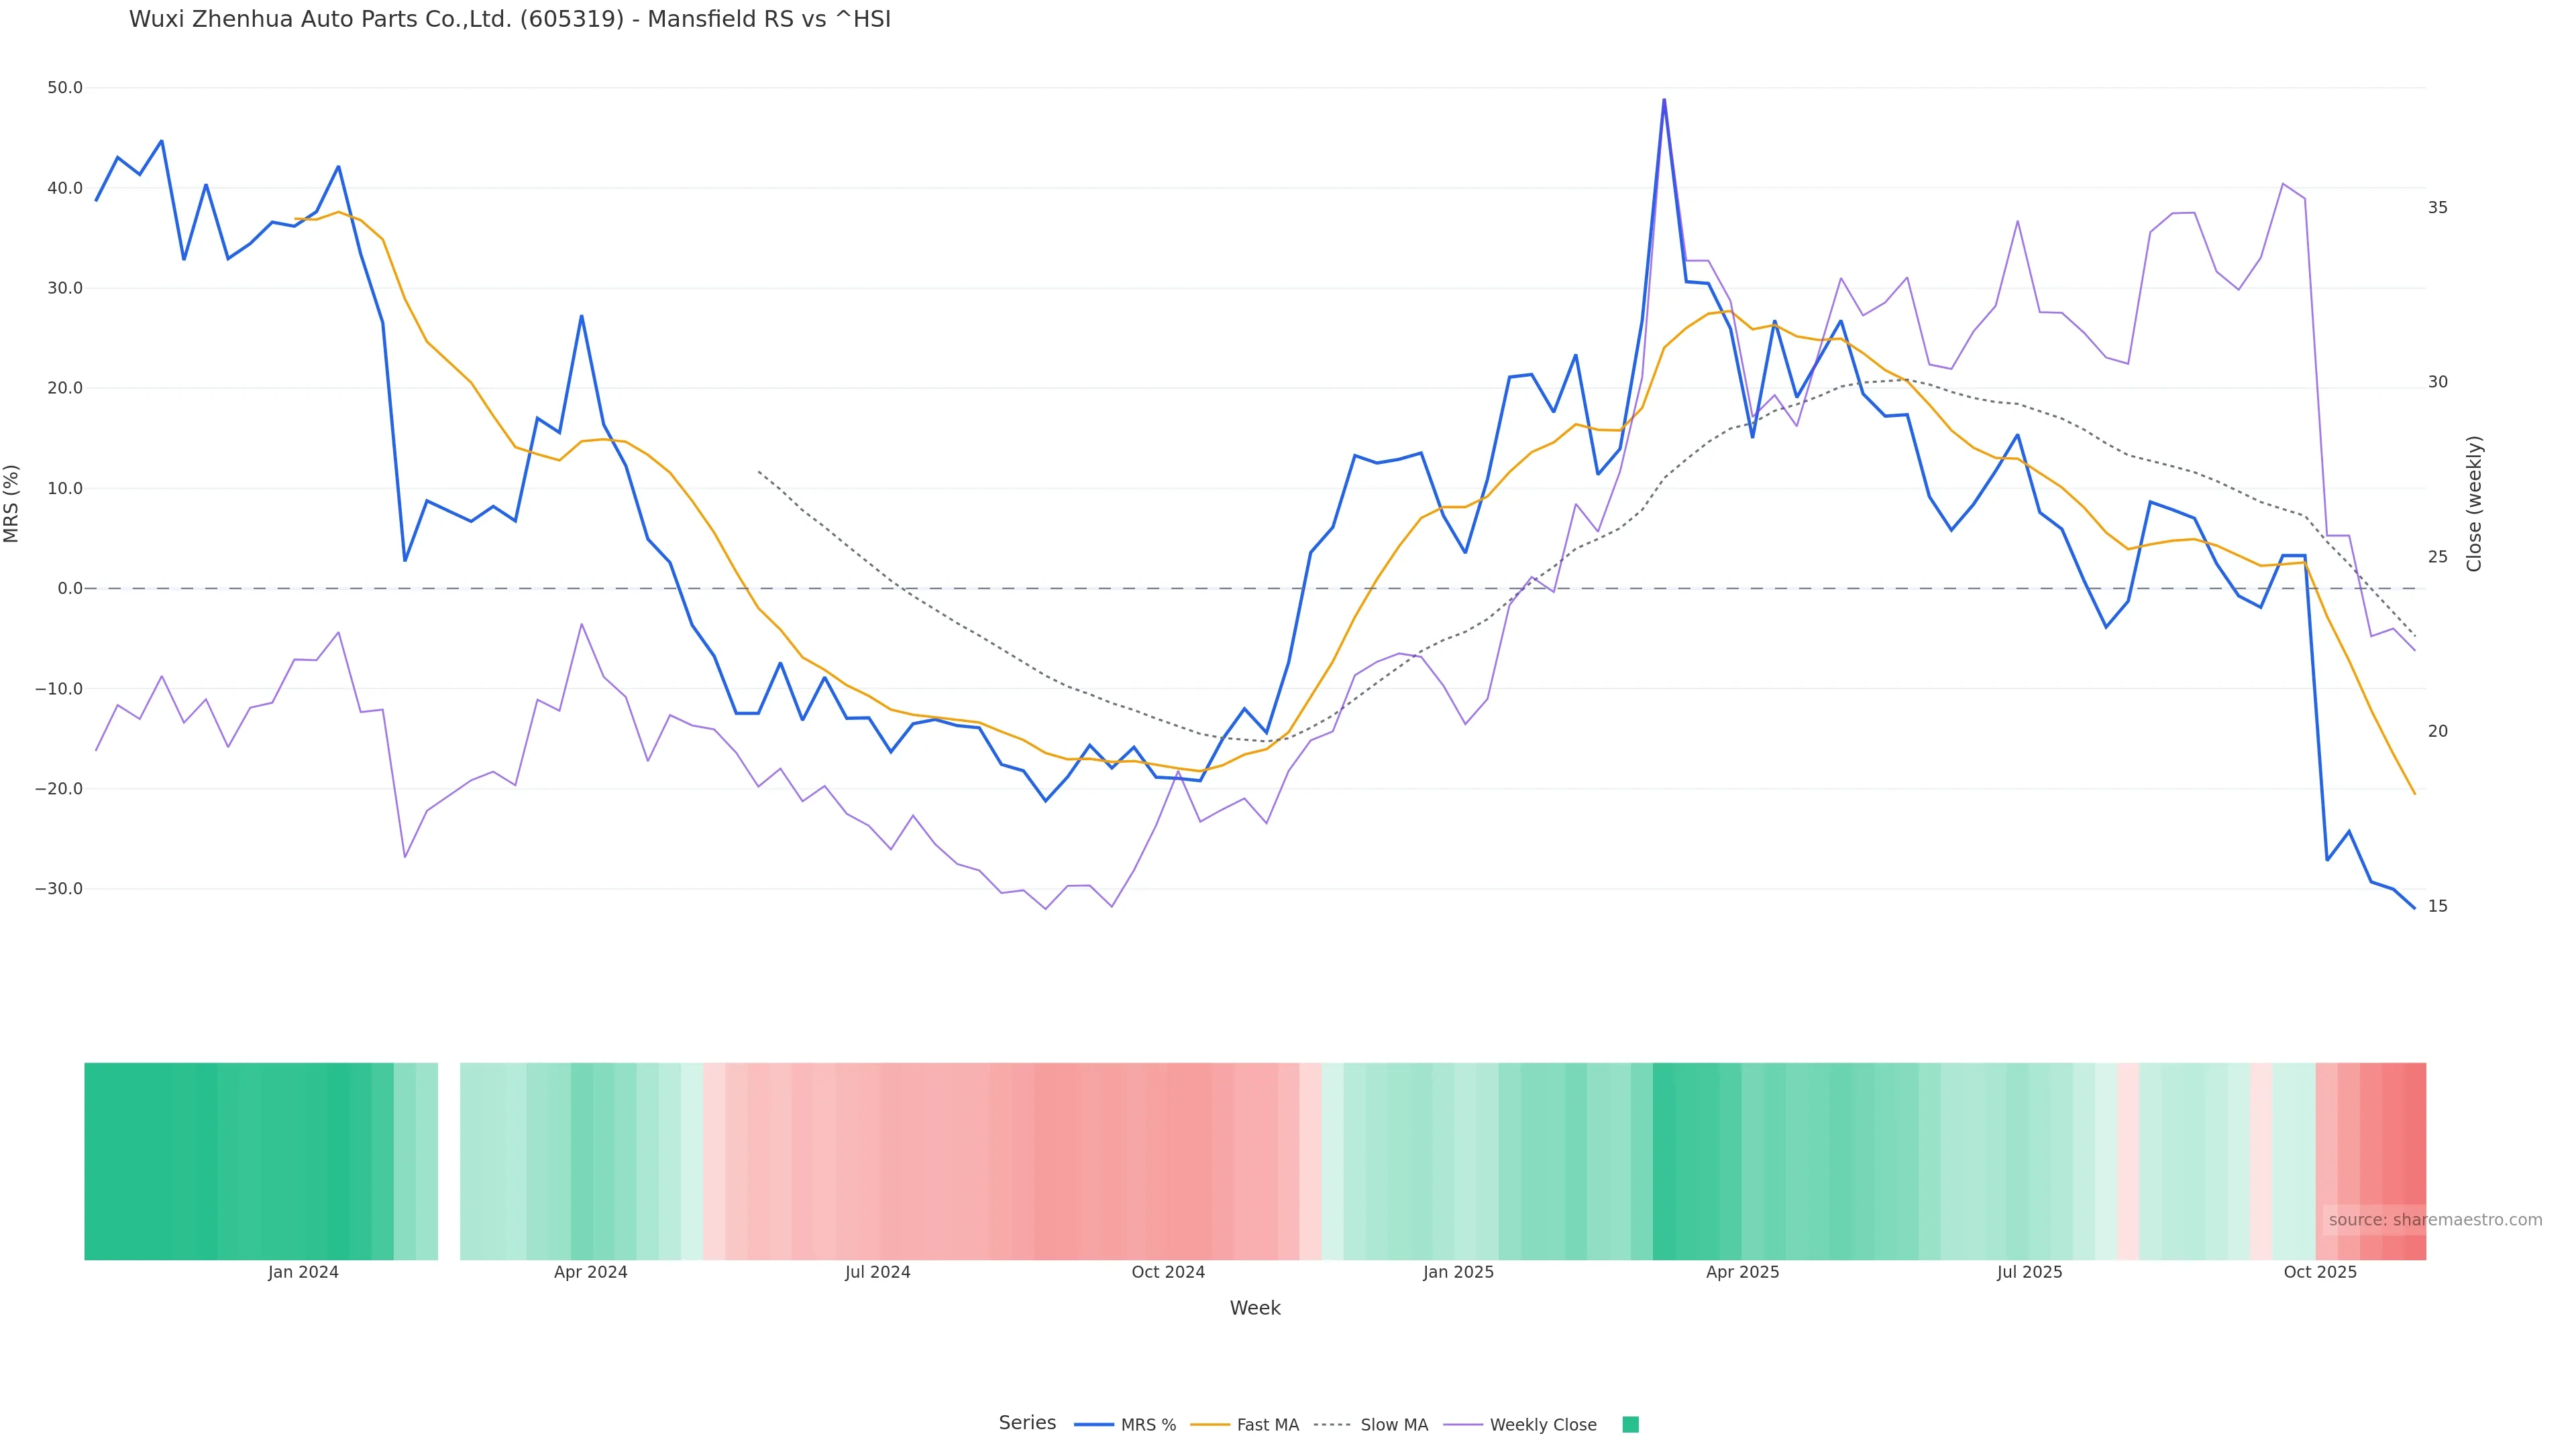Click the blue MRS % legend line icon
The height and width of the screenshot is (1448, 2576).
[1094, 1425]
